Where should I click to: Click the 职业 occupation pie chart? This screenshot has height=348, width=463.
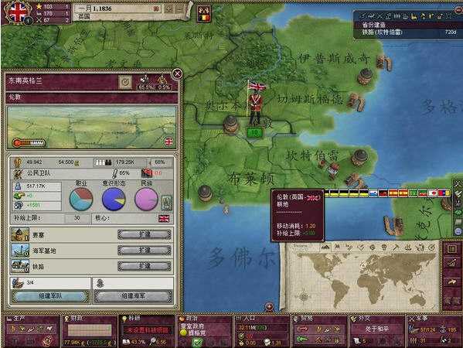81,199
